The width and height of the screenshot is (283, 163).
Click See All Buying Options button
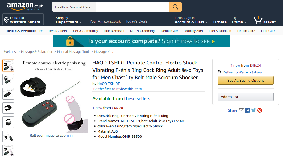[246, 81]
